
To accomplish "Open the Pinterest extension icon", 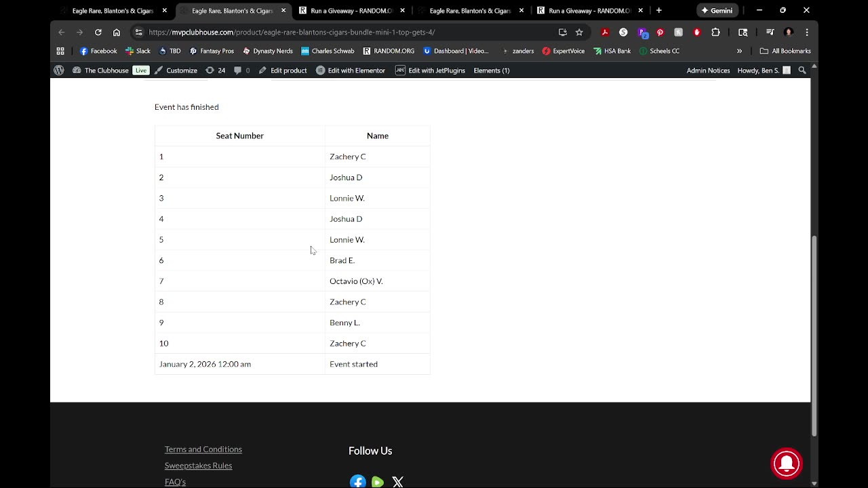I will [660, 32].
